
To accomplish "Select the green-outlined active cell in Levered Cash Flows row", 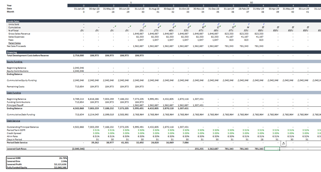I will [272, 149].
